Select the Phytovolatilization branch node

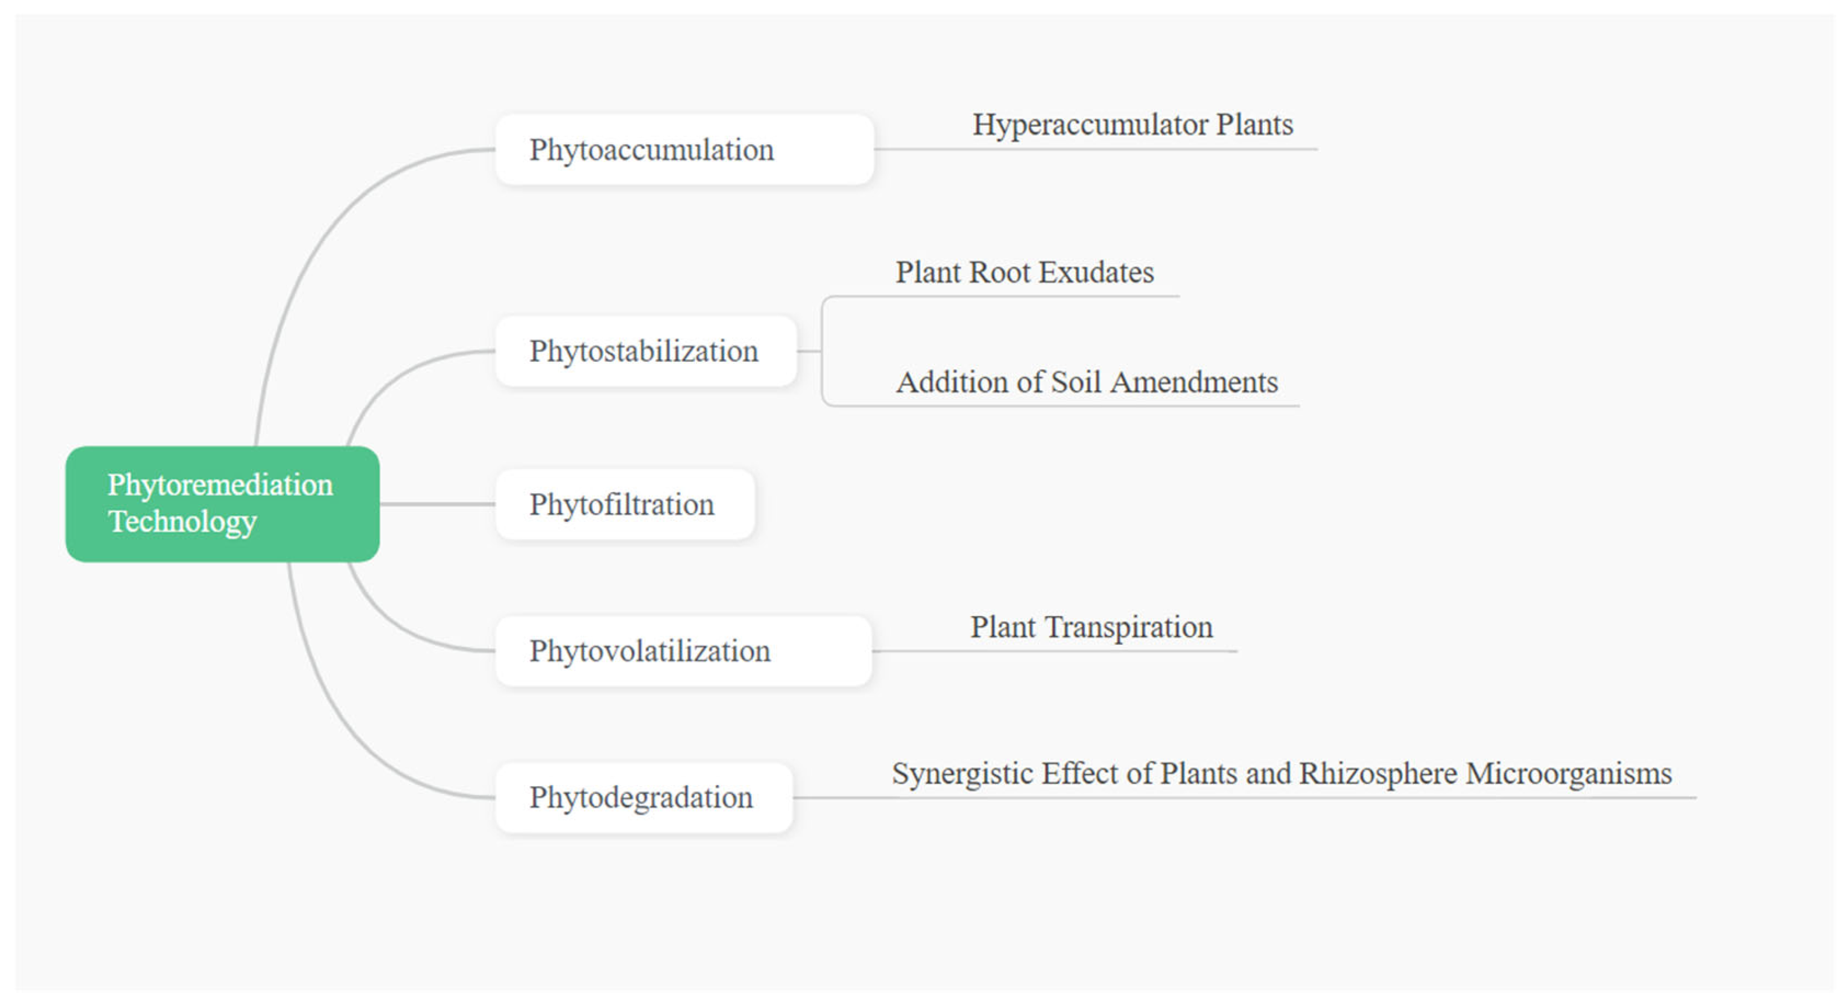[683, 651]
